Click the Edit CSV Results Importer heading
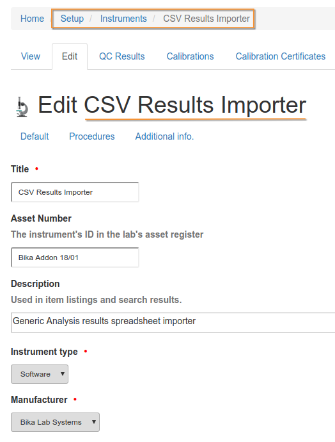 point(172,105)
